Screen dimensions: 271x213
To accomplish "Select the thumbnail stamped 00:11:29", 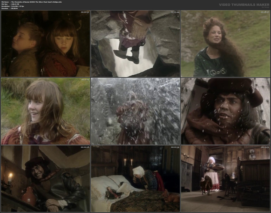I will 46,111.
